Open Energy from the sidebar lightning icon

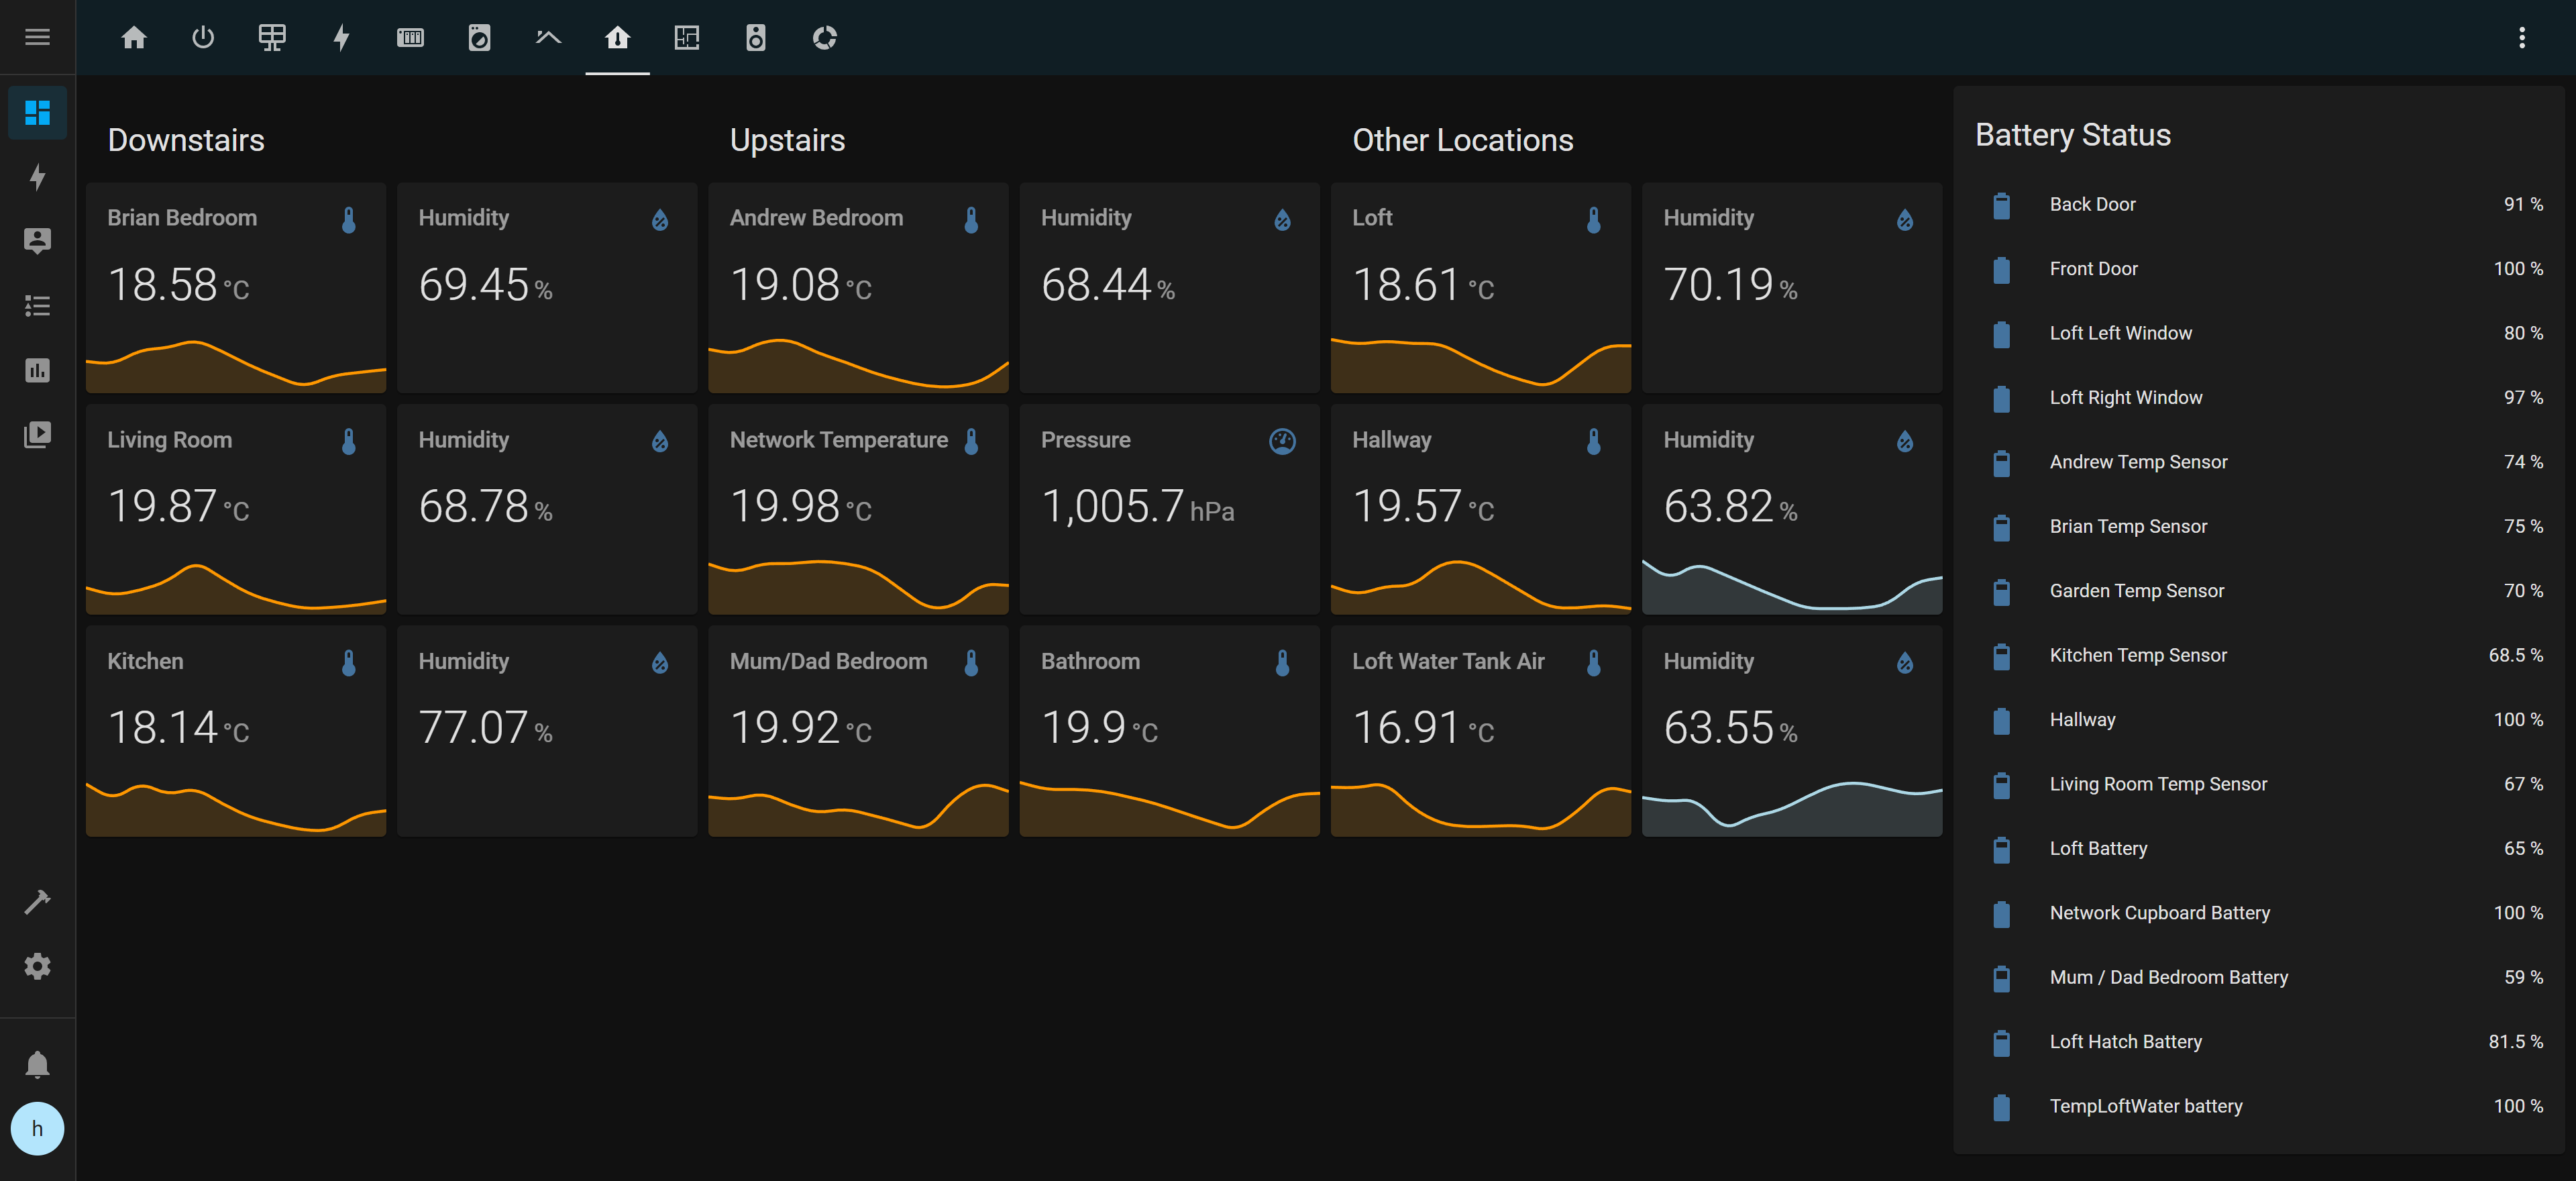pyautogui.click(x=37, y=177)
